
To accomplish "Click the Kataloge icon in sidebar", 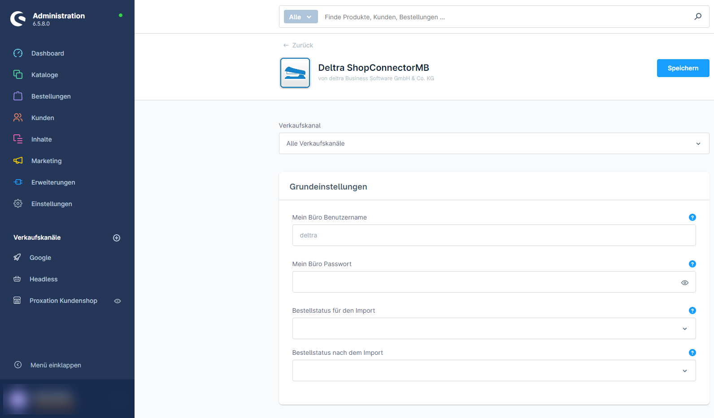I will tap(18, 74).
